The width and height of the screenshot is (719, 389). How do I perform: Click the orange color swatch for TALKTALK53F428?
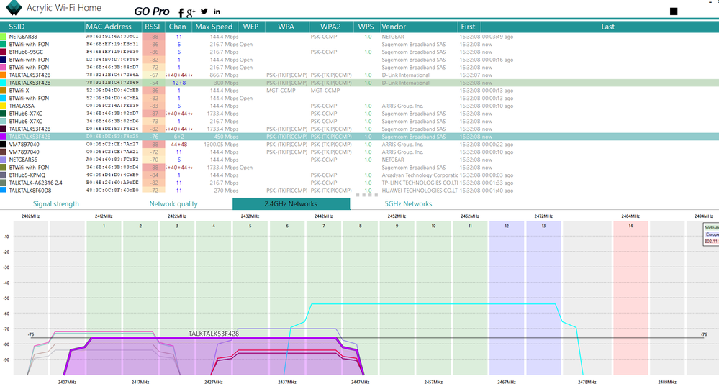click(x=4, y=75)
